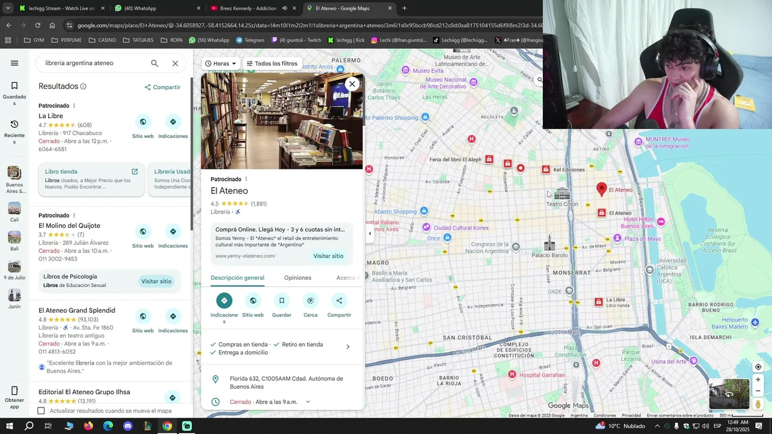
Task: Switch map layers via the satellite thumbnail
Action: [729, 394]
